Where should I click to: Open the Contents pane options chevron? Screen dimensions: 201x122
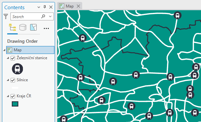pos(39,7)
